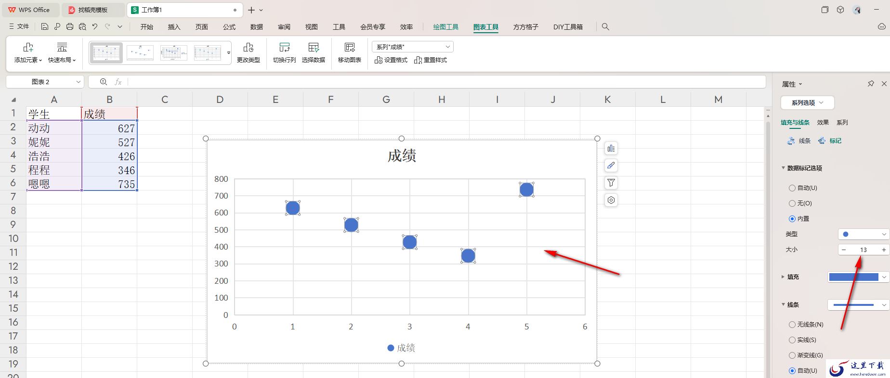Open the 系列选项 dropdown in properties panel
Screen dimensions: 890x378
point(807,102)
